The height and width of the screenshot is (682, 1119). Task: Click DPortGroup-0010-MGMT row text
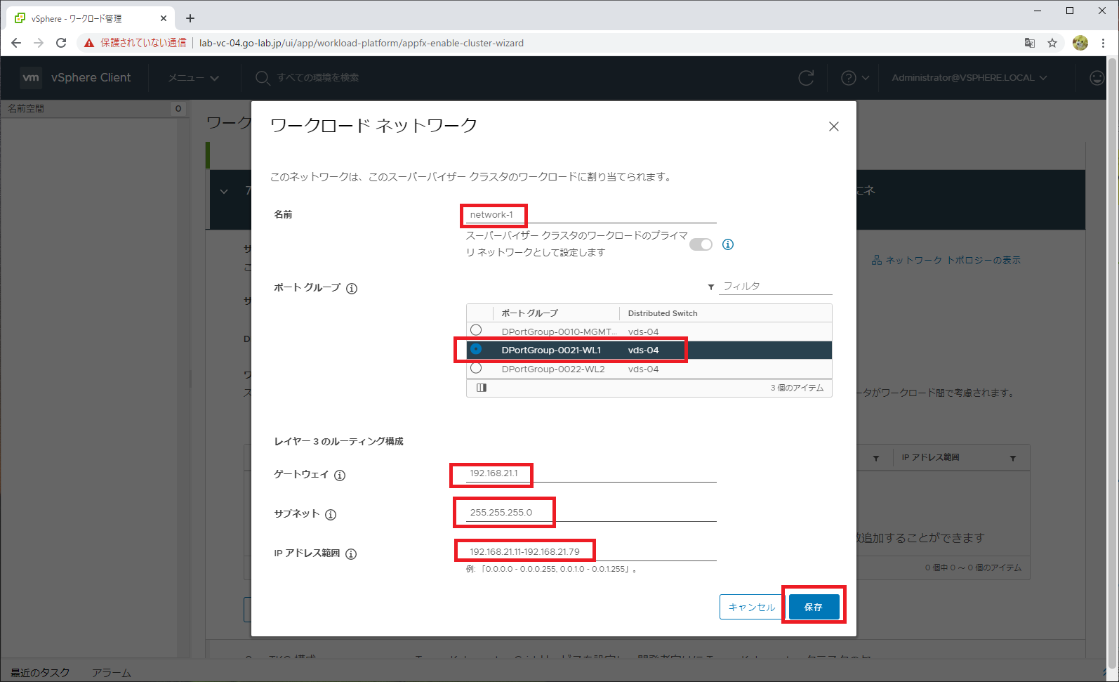pos(559,332)
